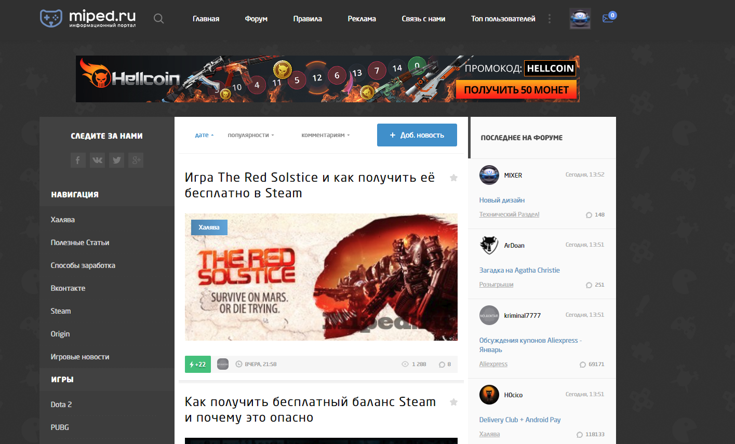Sort news by comments
The width and height of the screenshot is (735, 444).
[x=326, y=135]
